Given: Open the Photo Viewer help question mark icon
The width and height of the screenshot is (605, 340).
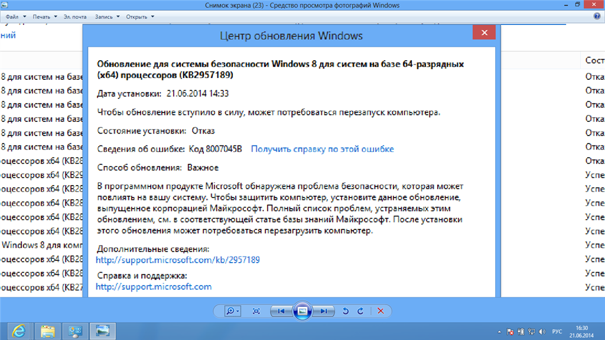Looking at the screenshot, I should (x=597, y=16).
